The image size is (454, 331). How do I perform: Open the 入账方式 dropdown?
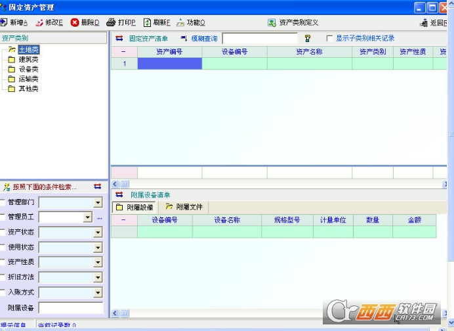pos(98,293)
